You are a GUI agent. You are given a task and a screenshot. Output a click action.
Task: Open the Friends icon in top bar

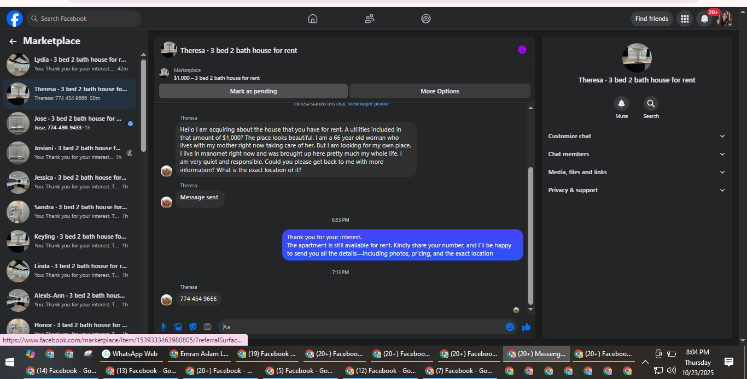370,19
